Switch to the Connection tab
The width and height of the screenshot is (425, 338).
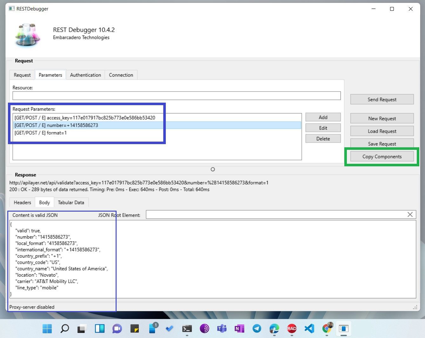click(x=121, y=75)
